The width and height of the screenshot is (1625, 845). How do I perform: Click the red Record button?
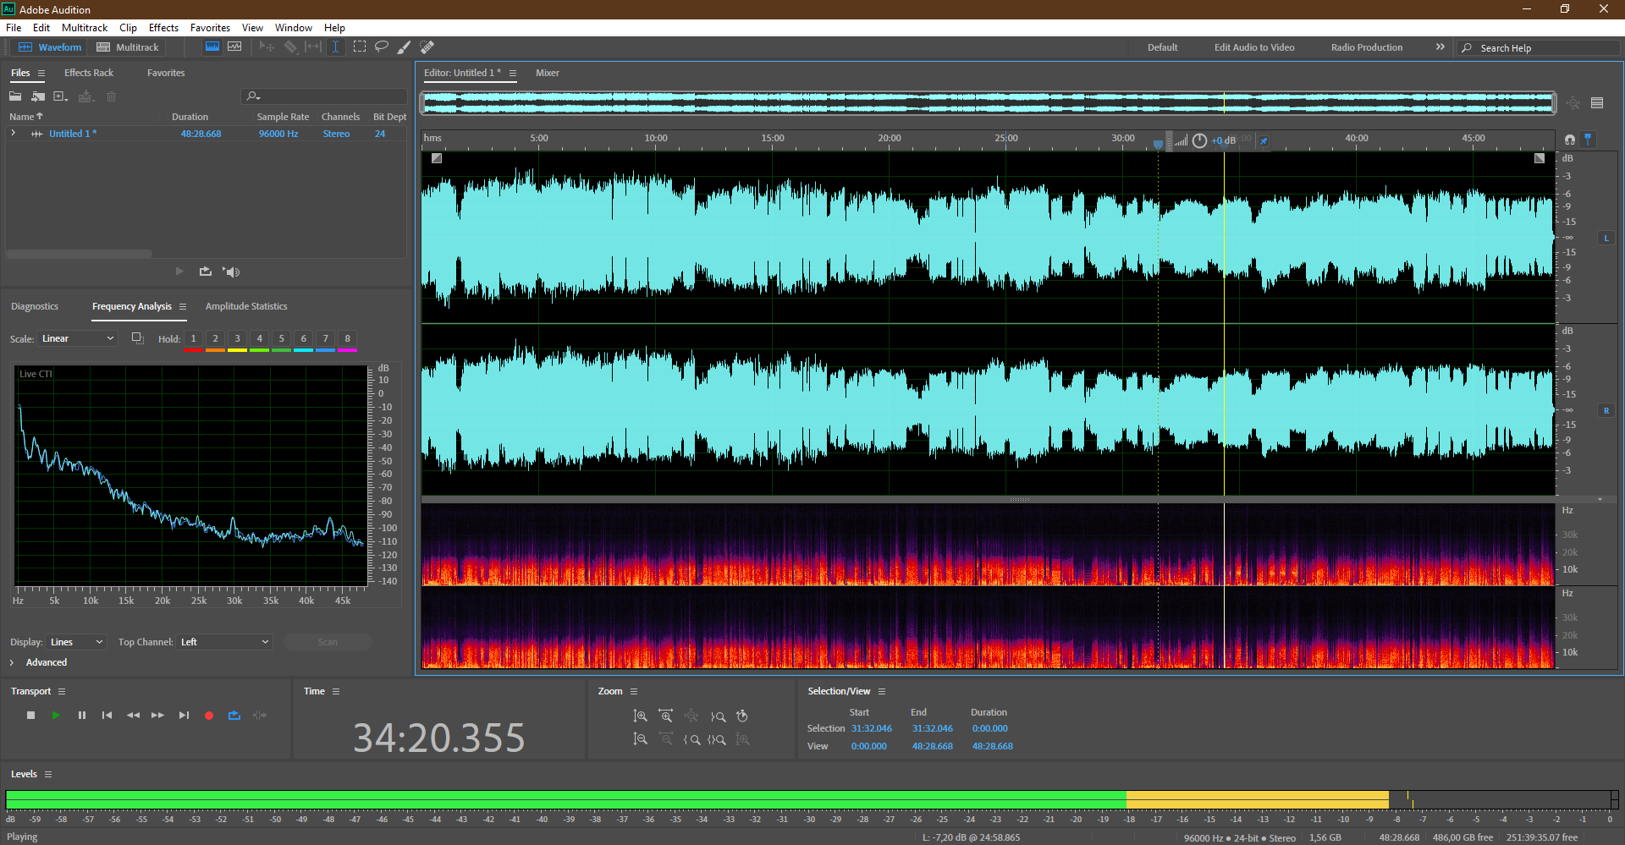[209, 716]
